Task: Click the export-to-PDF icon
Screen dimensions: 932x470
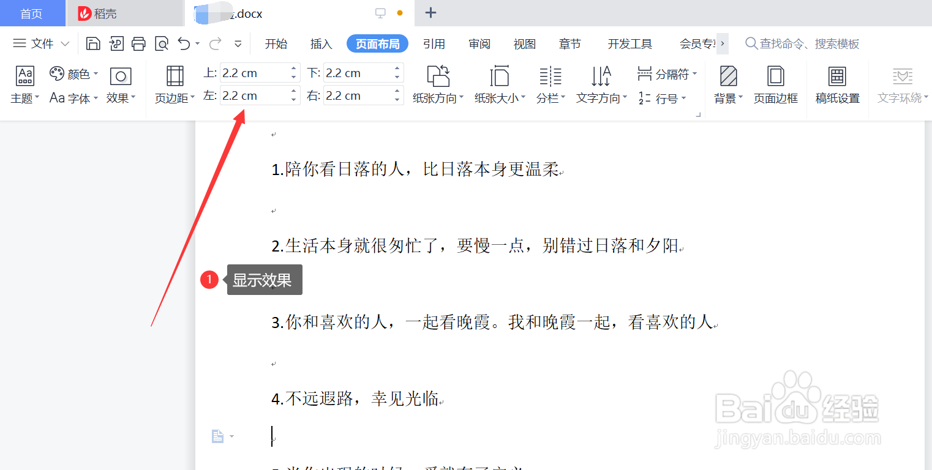Action: click(x=116, y=43)
